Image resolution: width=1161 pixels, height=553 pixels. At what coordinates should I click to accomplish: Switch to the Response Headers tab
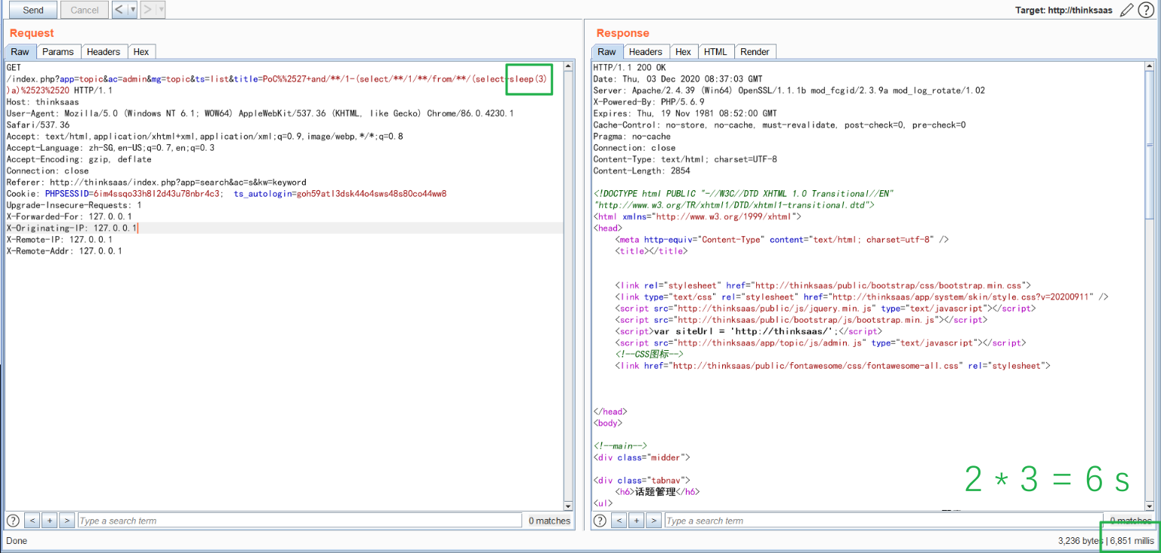(x=646, y=52)
